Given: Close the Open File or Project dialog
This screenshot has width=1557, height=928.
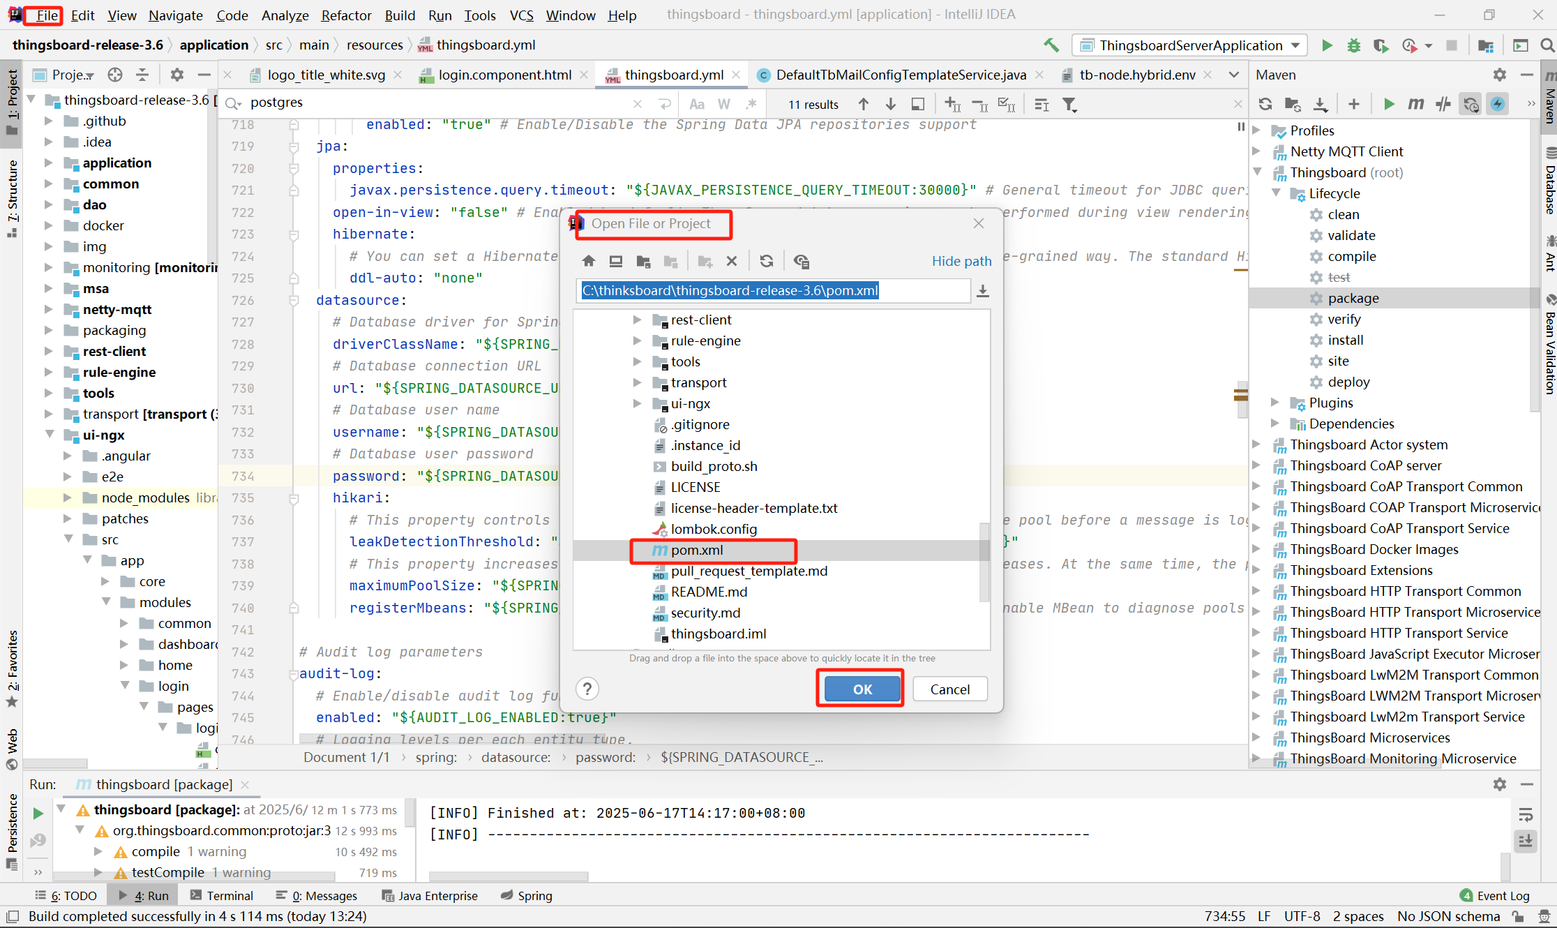Looking at the screenshot, I should pos(979,223).
